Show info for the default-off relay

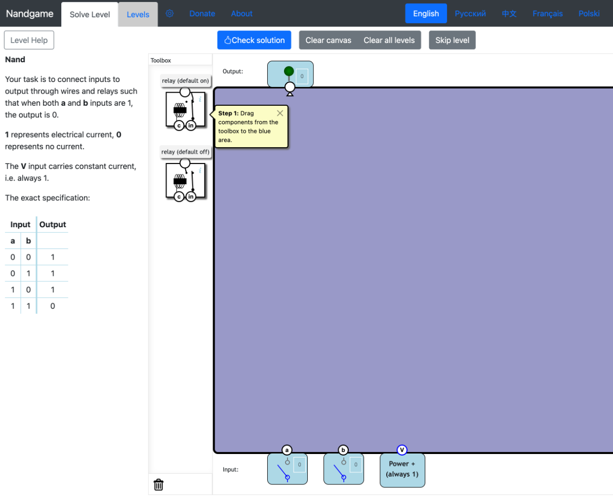pyautogui.click(x=200, y=171)
